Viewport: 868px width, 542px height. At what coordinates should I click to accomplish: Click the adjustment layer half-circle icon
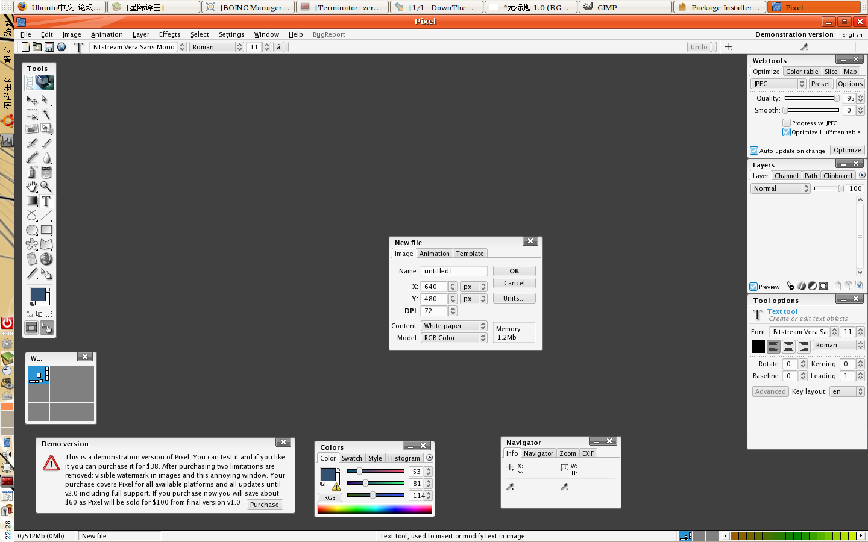click(x=813, y=286)
